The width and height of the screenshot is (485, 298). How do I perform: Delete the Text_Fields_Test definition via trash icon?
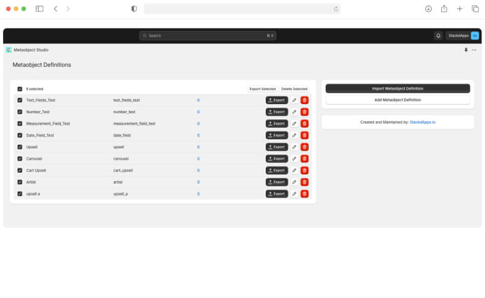pyautogui.click(x=305, y=100)
